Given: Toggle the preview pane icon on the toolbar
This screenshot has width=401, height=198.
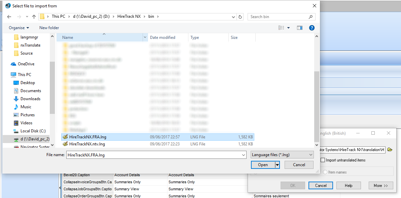Looking at the screenshot, I should [299, 28].
